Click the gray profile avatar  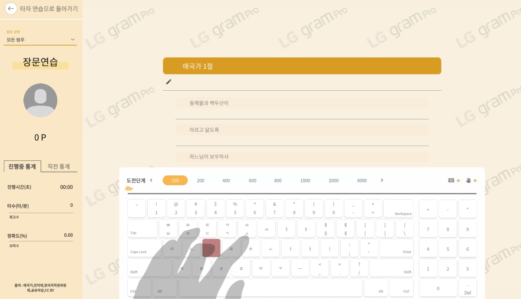pos(40,100)
